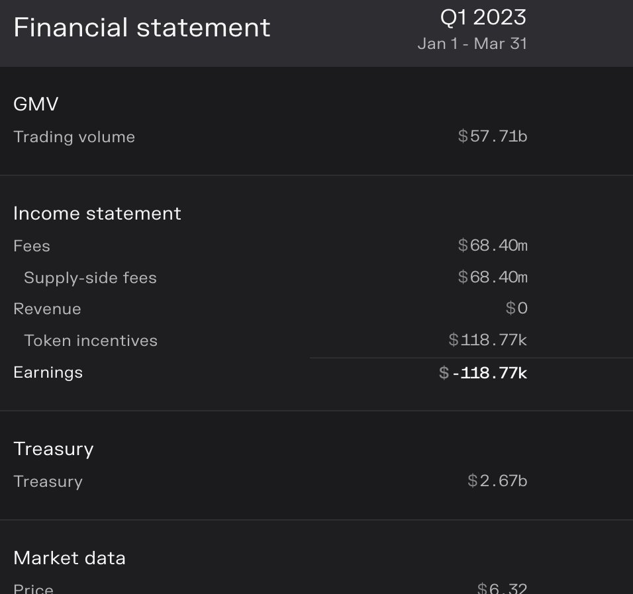Click the $68.40m Fees value

click(x=493, y=245)
